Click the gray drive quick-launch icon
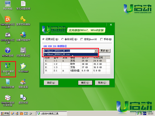 pos(30,113)
